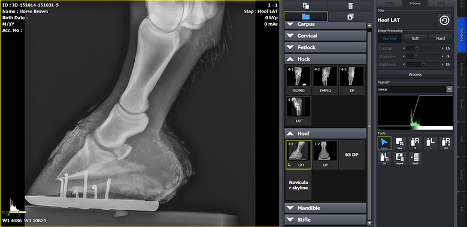Open the stacked portrait images icon
This screenshot has height=227, width=467.
pyautogui.click(x=350, y=17)
